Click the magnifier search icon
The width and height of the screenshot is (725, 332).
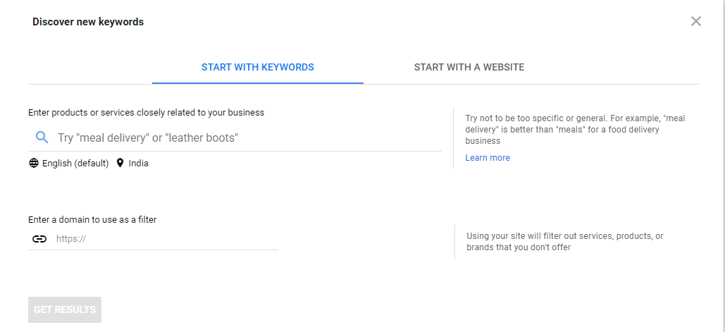42,137
